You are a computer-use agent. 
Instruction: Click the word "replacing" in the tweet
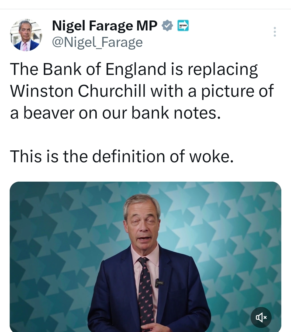point(222,69)
